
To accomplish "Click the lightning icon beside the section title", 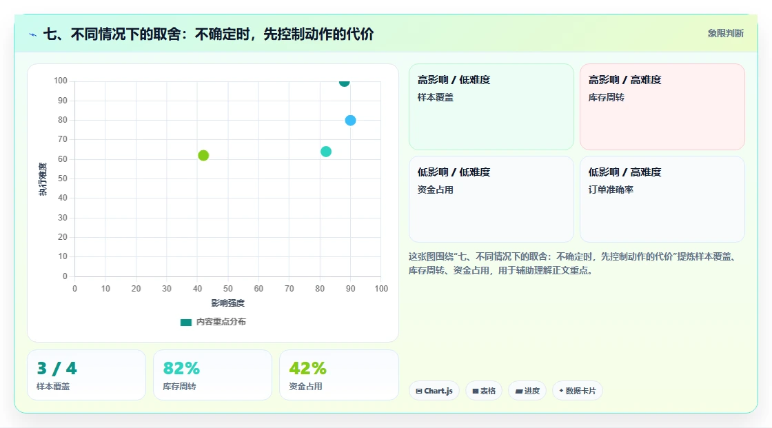I will coord(33,34).
